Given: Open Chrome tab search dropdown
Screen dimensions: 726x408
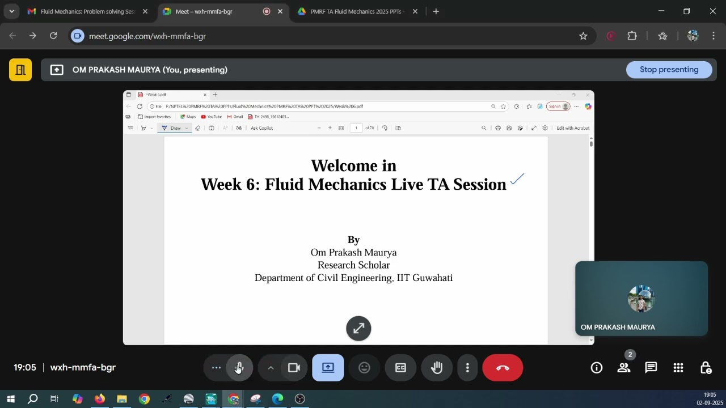Looking at the screenshot, I should [x=11, y=11].
